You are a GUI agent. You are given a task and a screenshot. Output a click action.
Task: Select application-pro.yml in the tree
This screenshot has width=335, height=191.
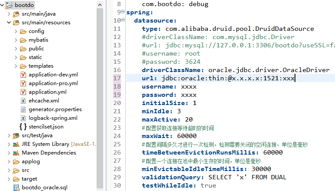(x=53, y=83)
